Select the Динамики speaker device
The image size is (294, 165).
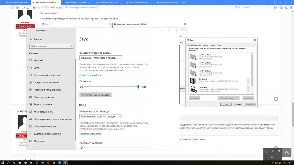click(218, 81)
